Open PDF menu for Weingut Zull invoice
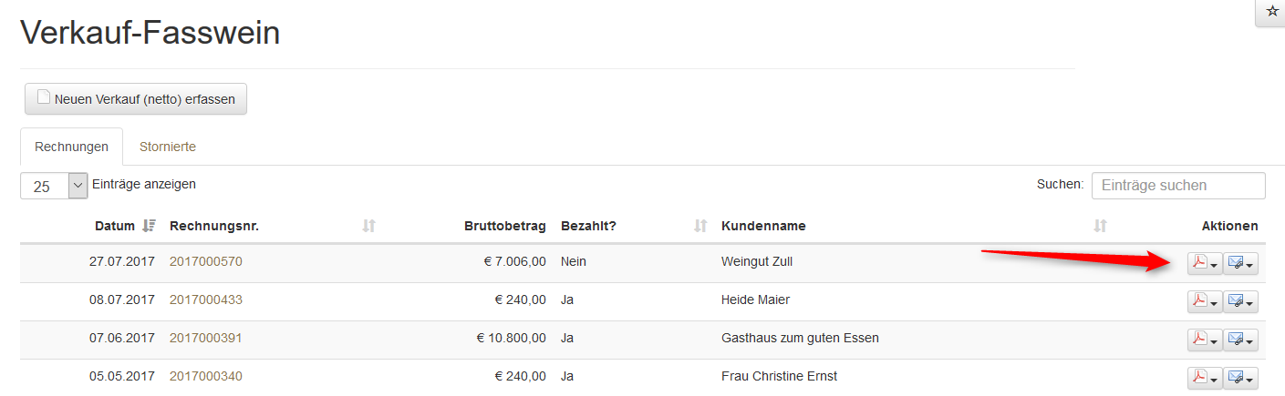1285x396 pixels. (1204, 263)
